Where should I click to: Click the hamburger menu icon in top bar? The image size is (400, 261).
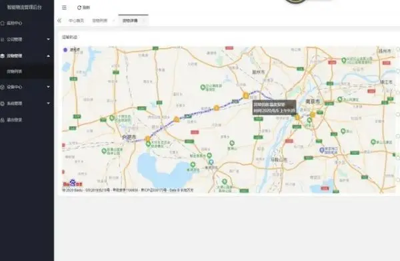coord(64,7)
